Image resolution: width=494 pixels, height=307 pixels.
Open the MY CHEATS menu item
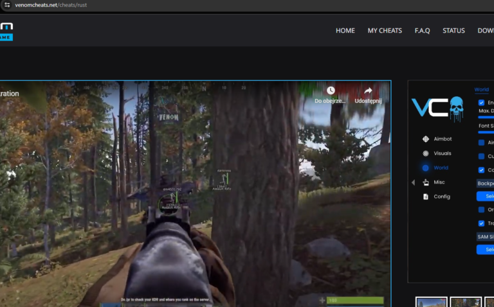[x=385, y=30]
